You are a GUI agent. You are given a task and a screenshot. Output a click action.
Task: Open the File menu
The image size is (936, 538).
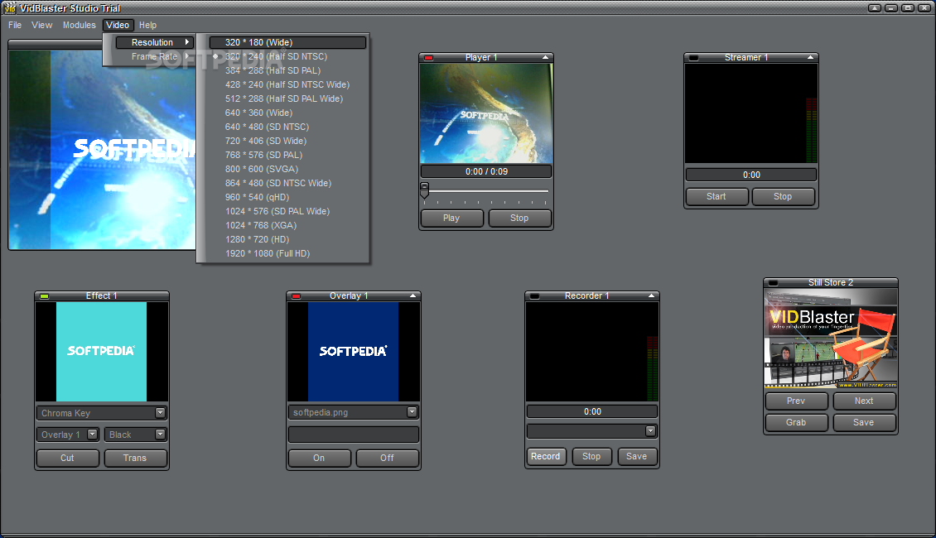point(15,25)
